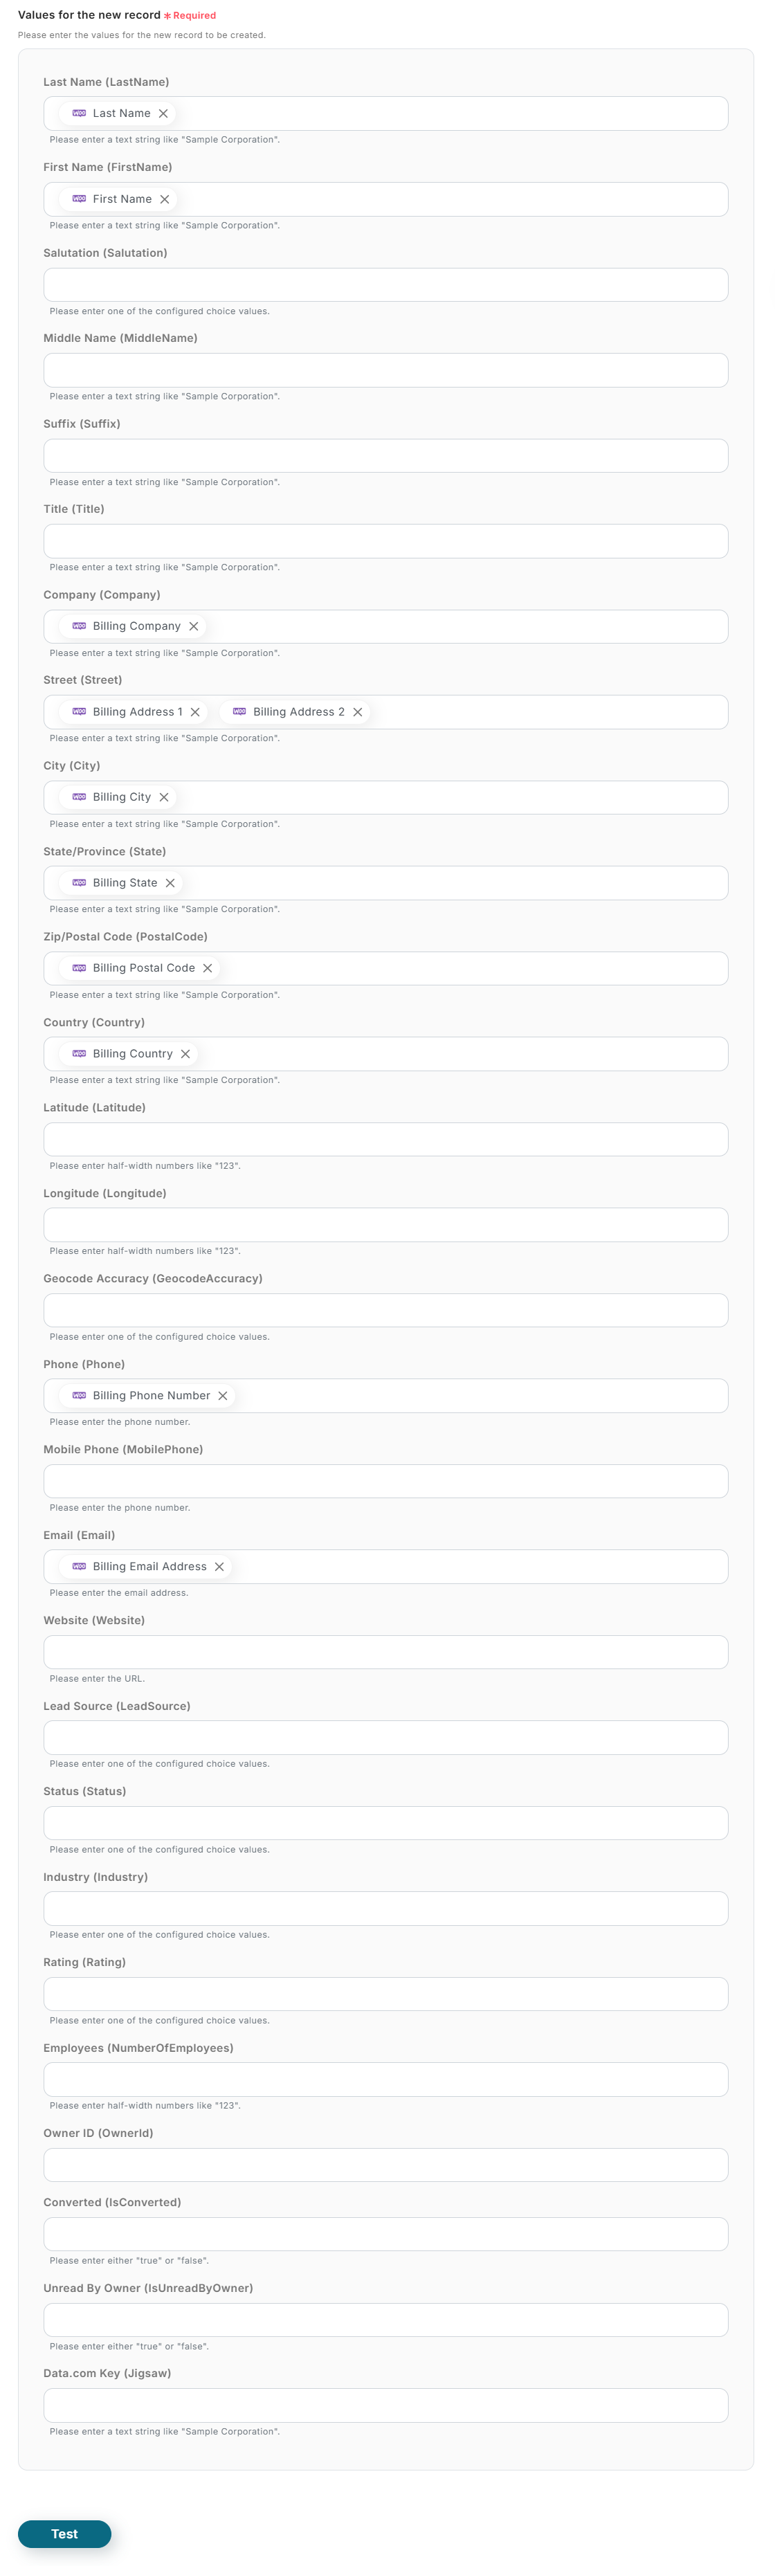Remove the Billing State tag
Image resolution: width=775 pixels, height=2566 pixels.
(170, 882)
